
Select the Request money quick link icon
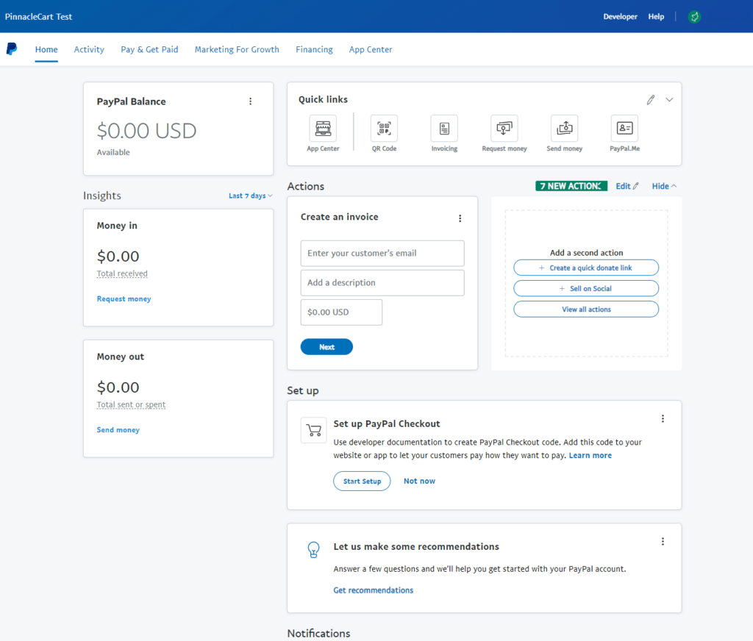(x=504, y=129)
